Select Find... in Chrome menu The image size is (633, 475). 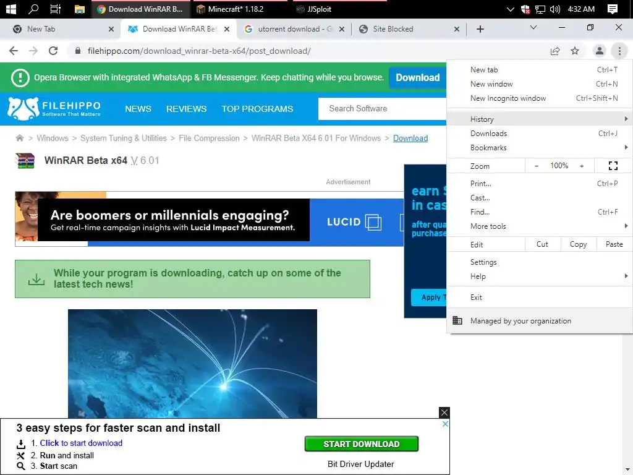point(540,212)
